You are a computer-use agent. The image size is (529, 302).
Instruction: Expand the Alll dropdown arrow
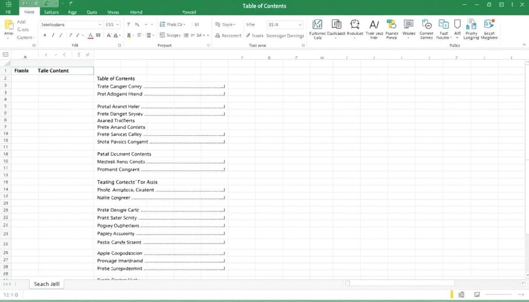[x=457, y=38]
